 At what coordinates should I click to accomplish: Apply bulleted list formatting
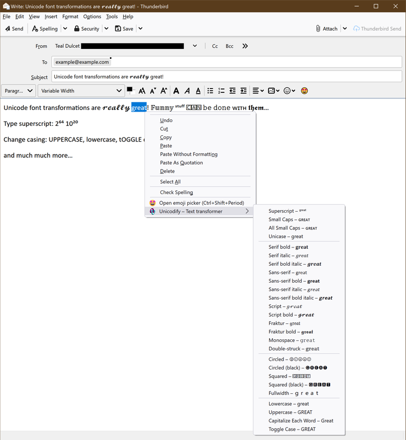[x=210, y=91]
